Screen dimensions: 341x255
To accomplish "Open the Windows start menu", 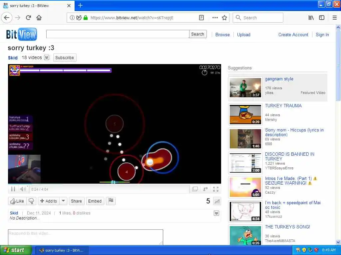I will click(x=15, y=250).
